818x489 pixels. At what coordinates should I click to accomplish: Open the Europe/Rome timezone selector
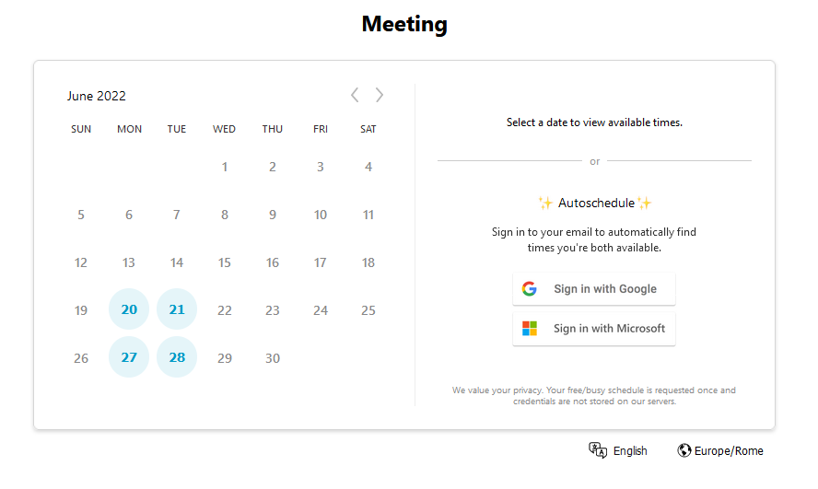[x=720, y=450]
